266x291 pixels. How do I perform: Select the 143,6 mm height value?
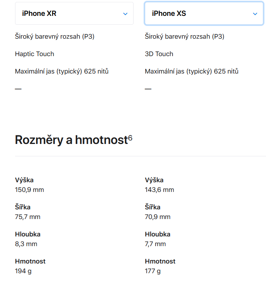point(159,190)
